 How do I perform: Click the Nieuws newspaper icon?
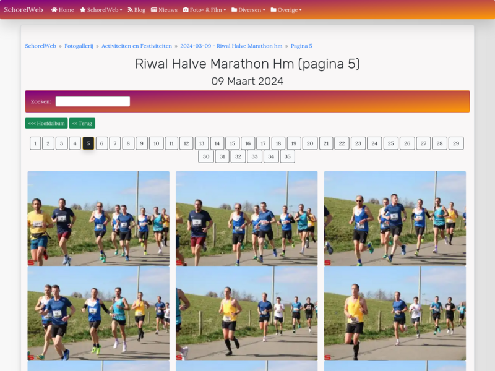tap(154, 10)
